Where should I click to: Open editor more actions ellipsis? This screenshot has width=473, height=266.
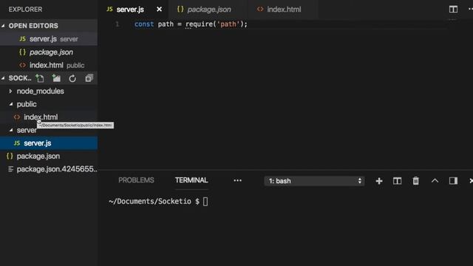(470, 10)
